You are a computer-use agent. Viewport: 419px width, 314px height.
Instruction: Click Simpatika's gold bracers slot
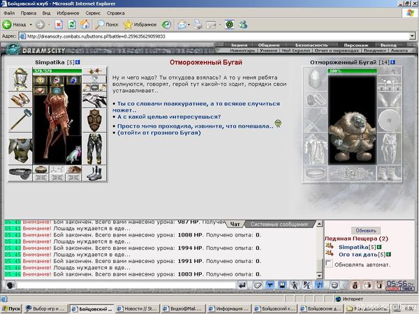20,100
